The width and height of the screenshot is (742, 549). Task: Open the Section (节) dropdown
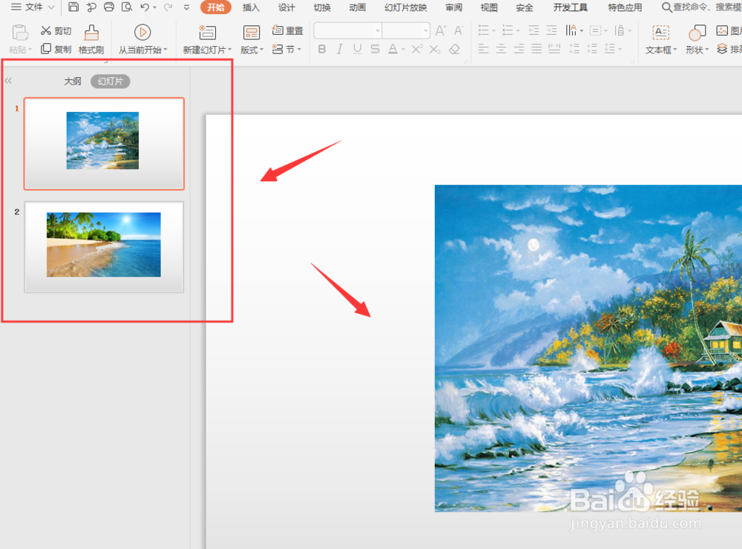click(286, 49)
